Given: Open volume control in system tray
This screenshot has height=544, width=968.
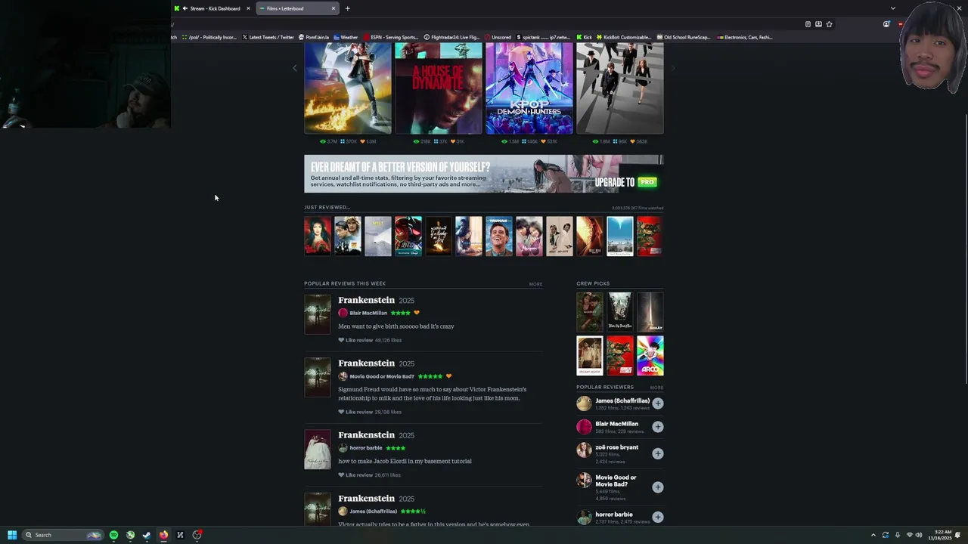Looking at the screenshot, I should [x=919, y=535].
